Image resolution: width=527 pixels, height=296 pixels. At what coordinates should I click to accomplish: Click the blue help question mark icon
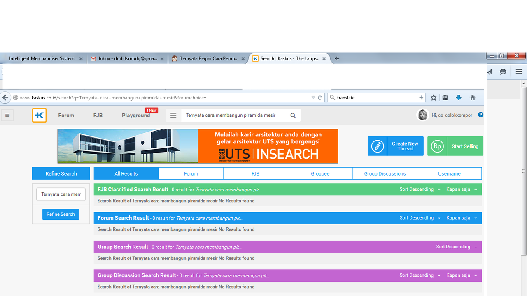pyautogui.click(x=480, y=115)
